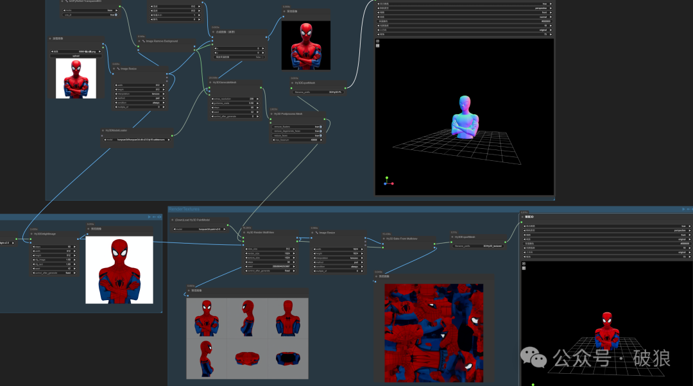This screenshot has width=693, height=386.
Task: Collapse the multi-view preview node via its dot
Action: [189, 290]
